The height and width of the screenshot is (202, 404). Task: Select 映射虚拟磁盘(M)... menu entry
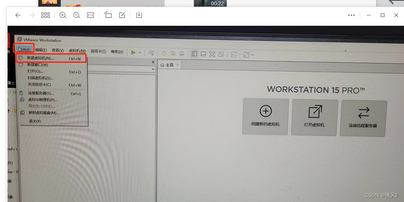[x=54, y=113]
